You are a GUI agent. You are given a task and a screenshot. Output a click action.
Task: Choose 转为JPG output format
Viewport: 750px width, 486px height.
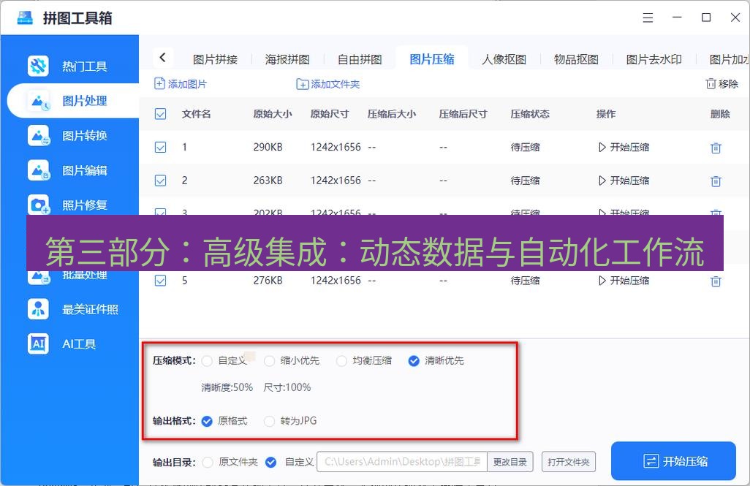tap(269, 421)
